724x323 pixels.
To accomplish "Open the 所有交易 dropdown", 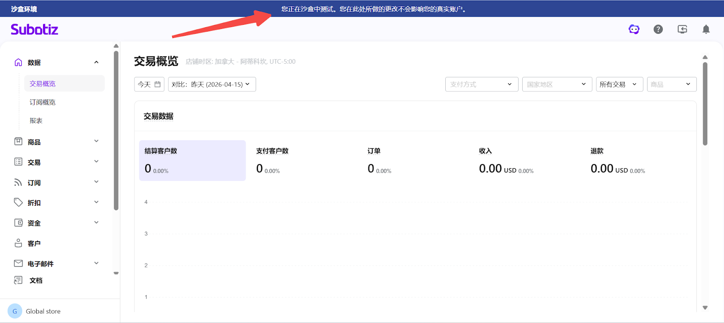I will [x=619, y=85].
